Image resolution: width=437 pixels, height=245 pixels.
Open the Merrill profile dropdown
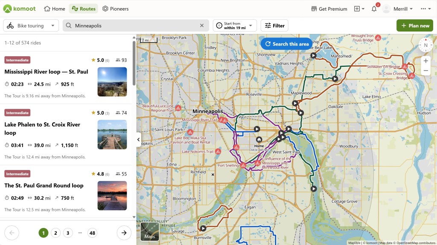[397, 9]
